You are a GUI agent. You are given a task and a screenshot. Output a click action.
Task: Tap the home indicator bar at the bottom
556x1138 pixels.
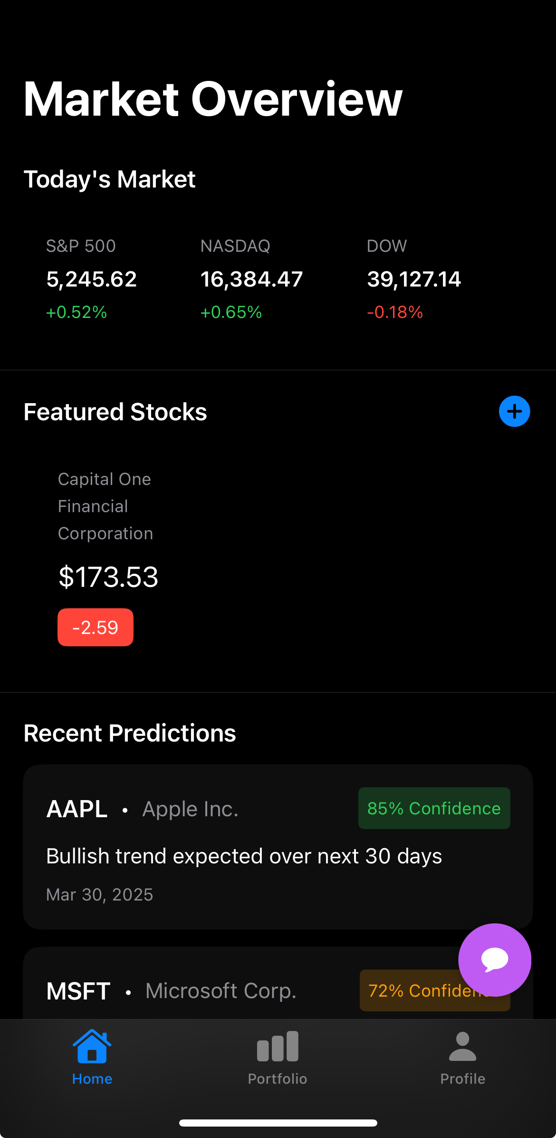278,1123
